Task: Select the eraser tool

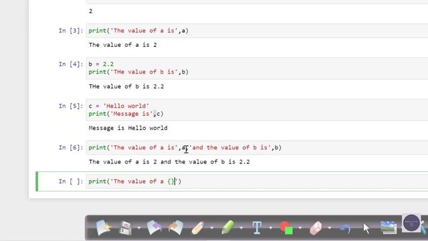Action: pos(316,228)
